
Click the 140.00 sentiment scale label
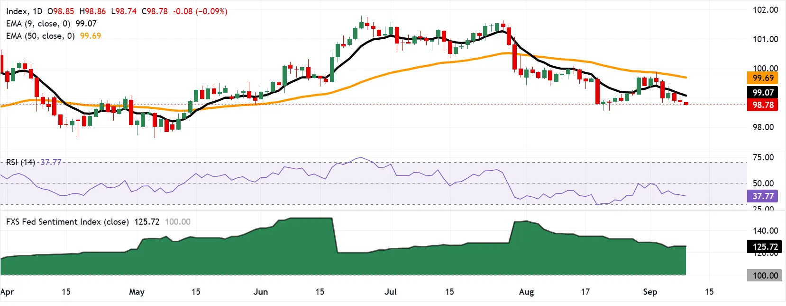[765, 231]
